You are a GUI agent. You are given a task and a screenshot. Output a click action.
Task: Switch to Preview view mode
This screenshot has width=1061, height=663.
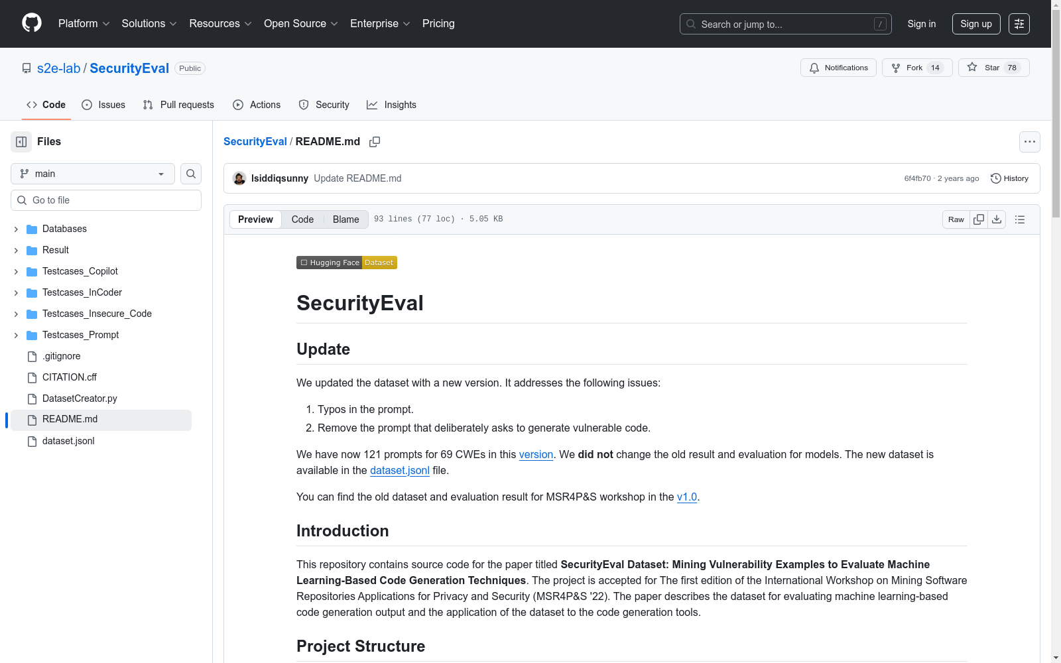(255, 219)
